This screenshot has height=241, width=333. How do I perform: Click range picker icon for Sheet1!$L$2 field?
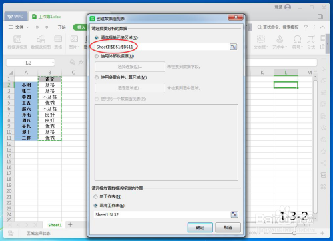pos(234,214)
